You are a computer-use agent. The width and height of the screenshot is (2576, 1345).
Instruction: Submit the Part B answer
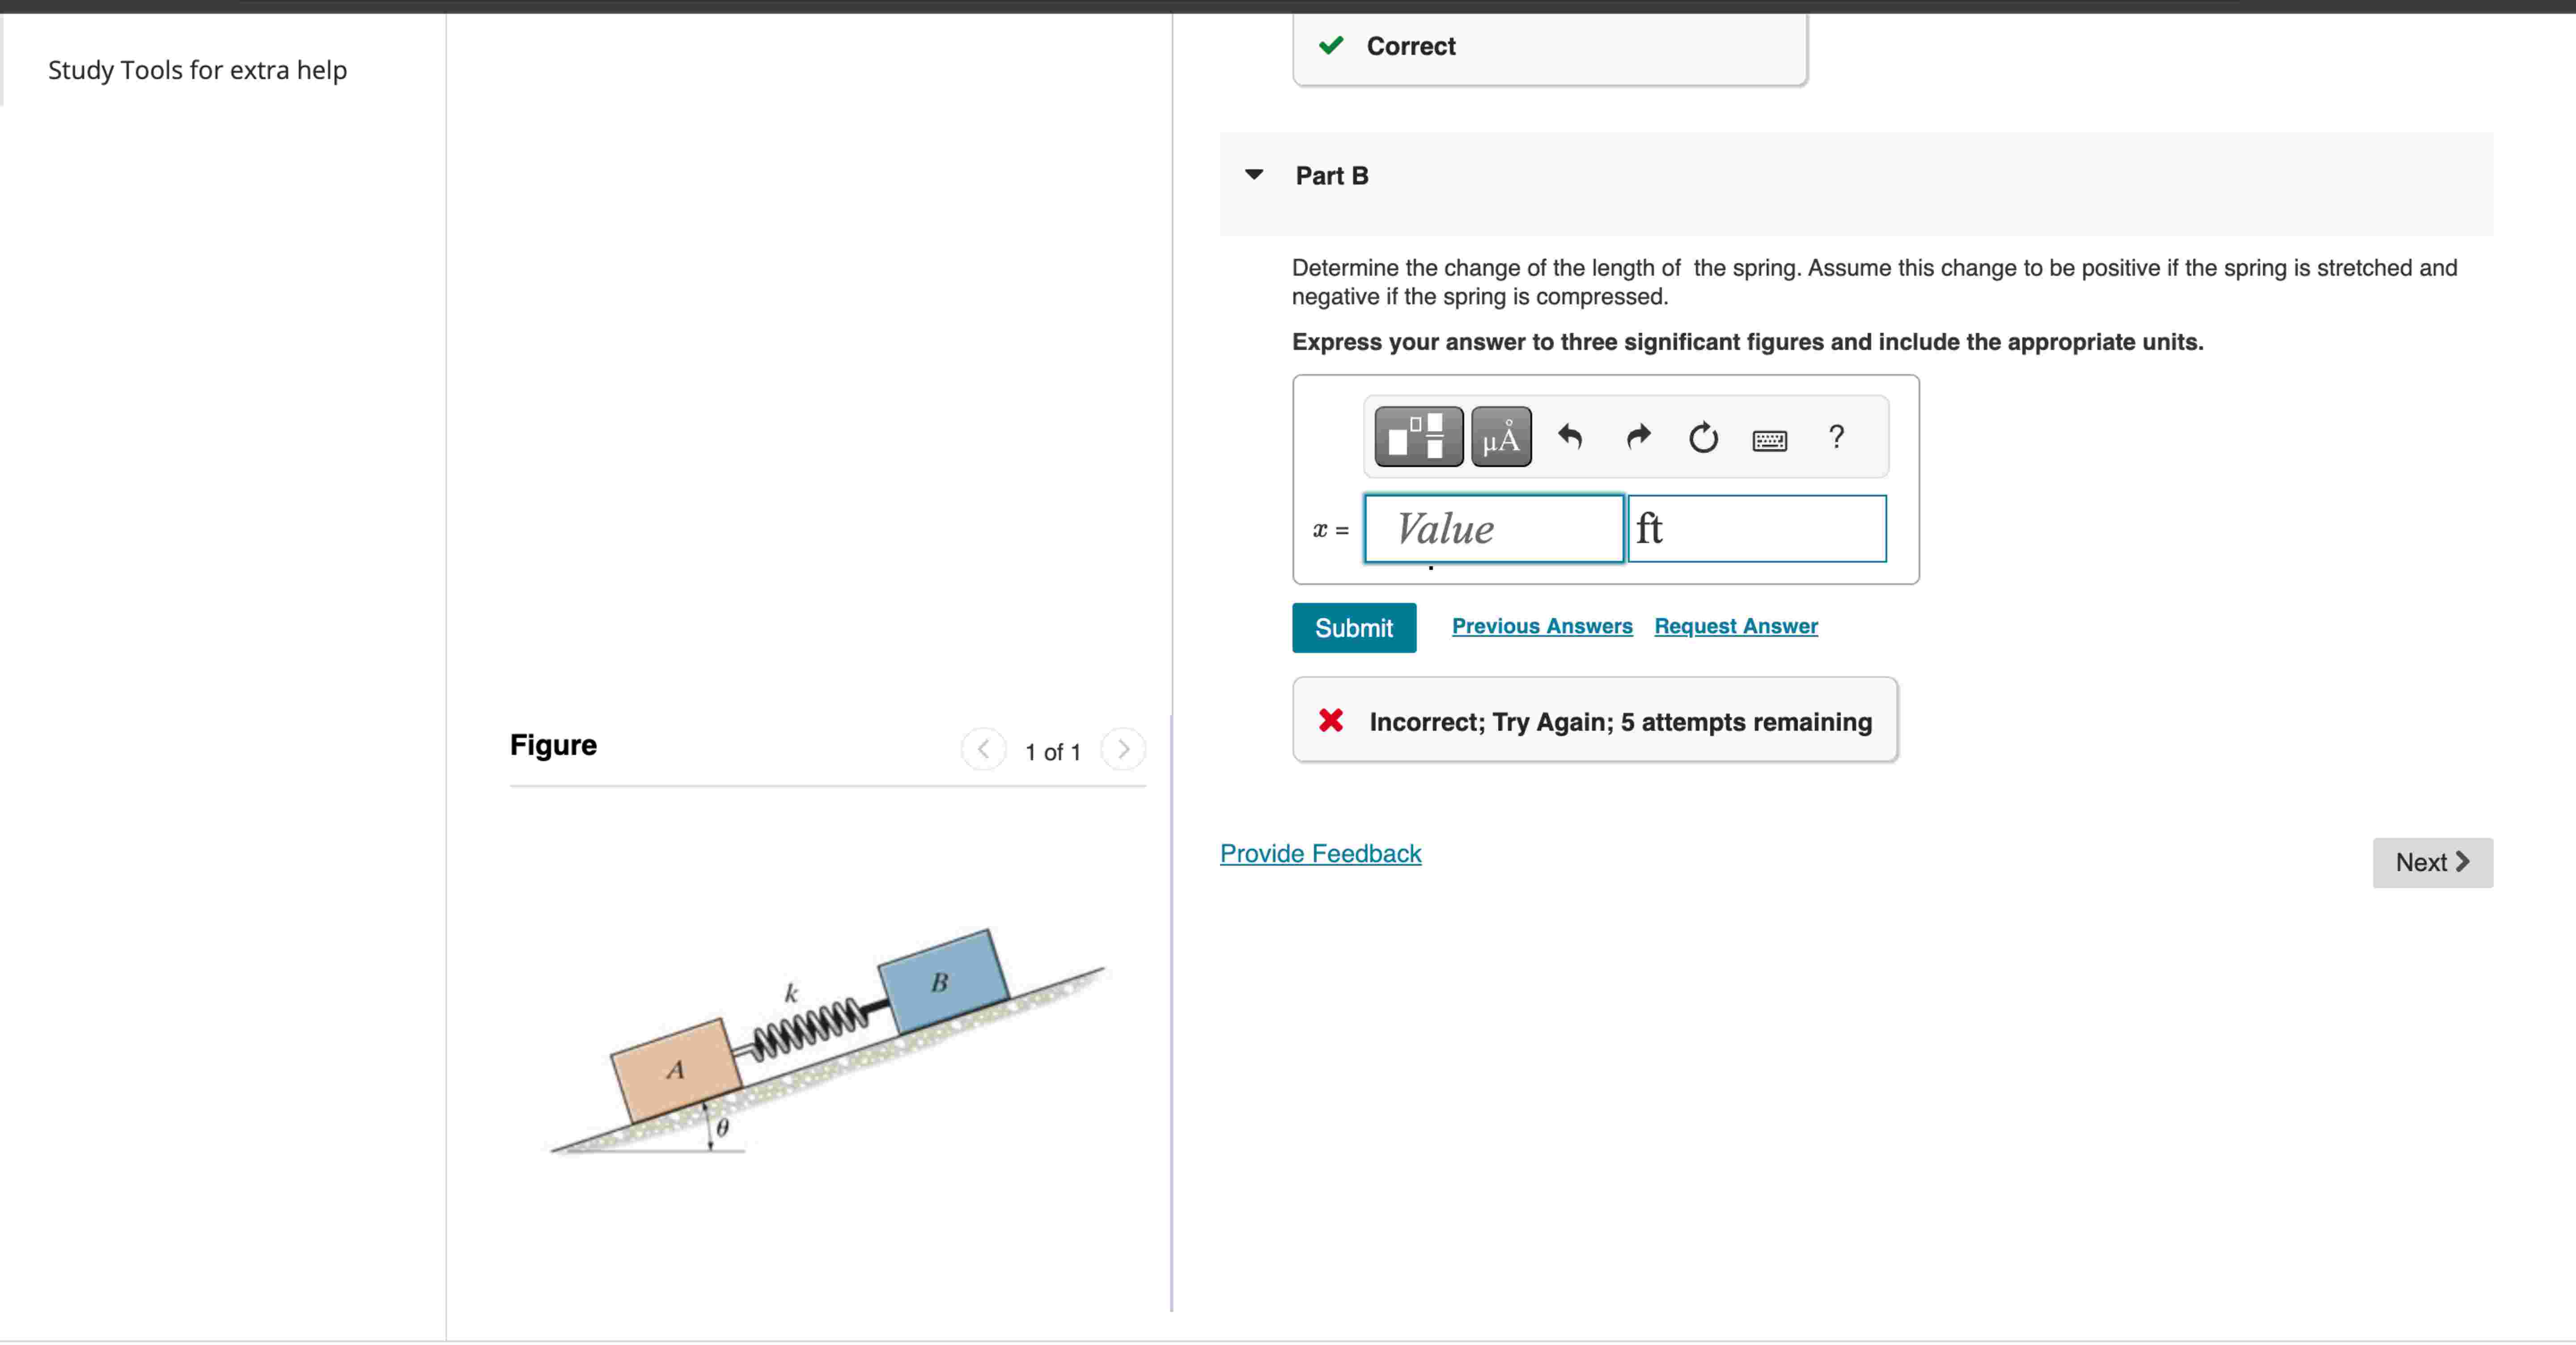[x=1354, y=628]
